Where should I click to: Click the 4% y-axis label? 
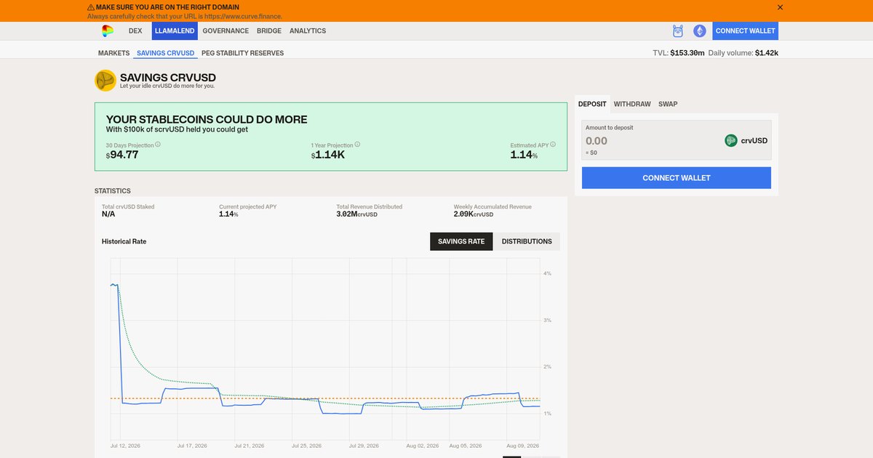[x=547, y=273]
